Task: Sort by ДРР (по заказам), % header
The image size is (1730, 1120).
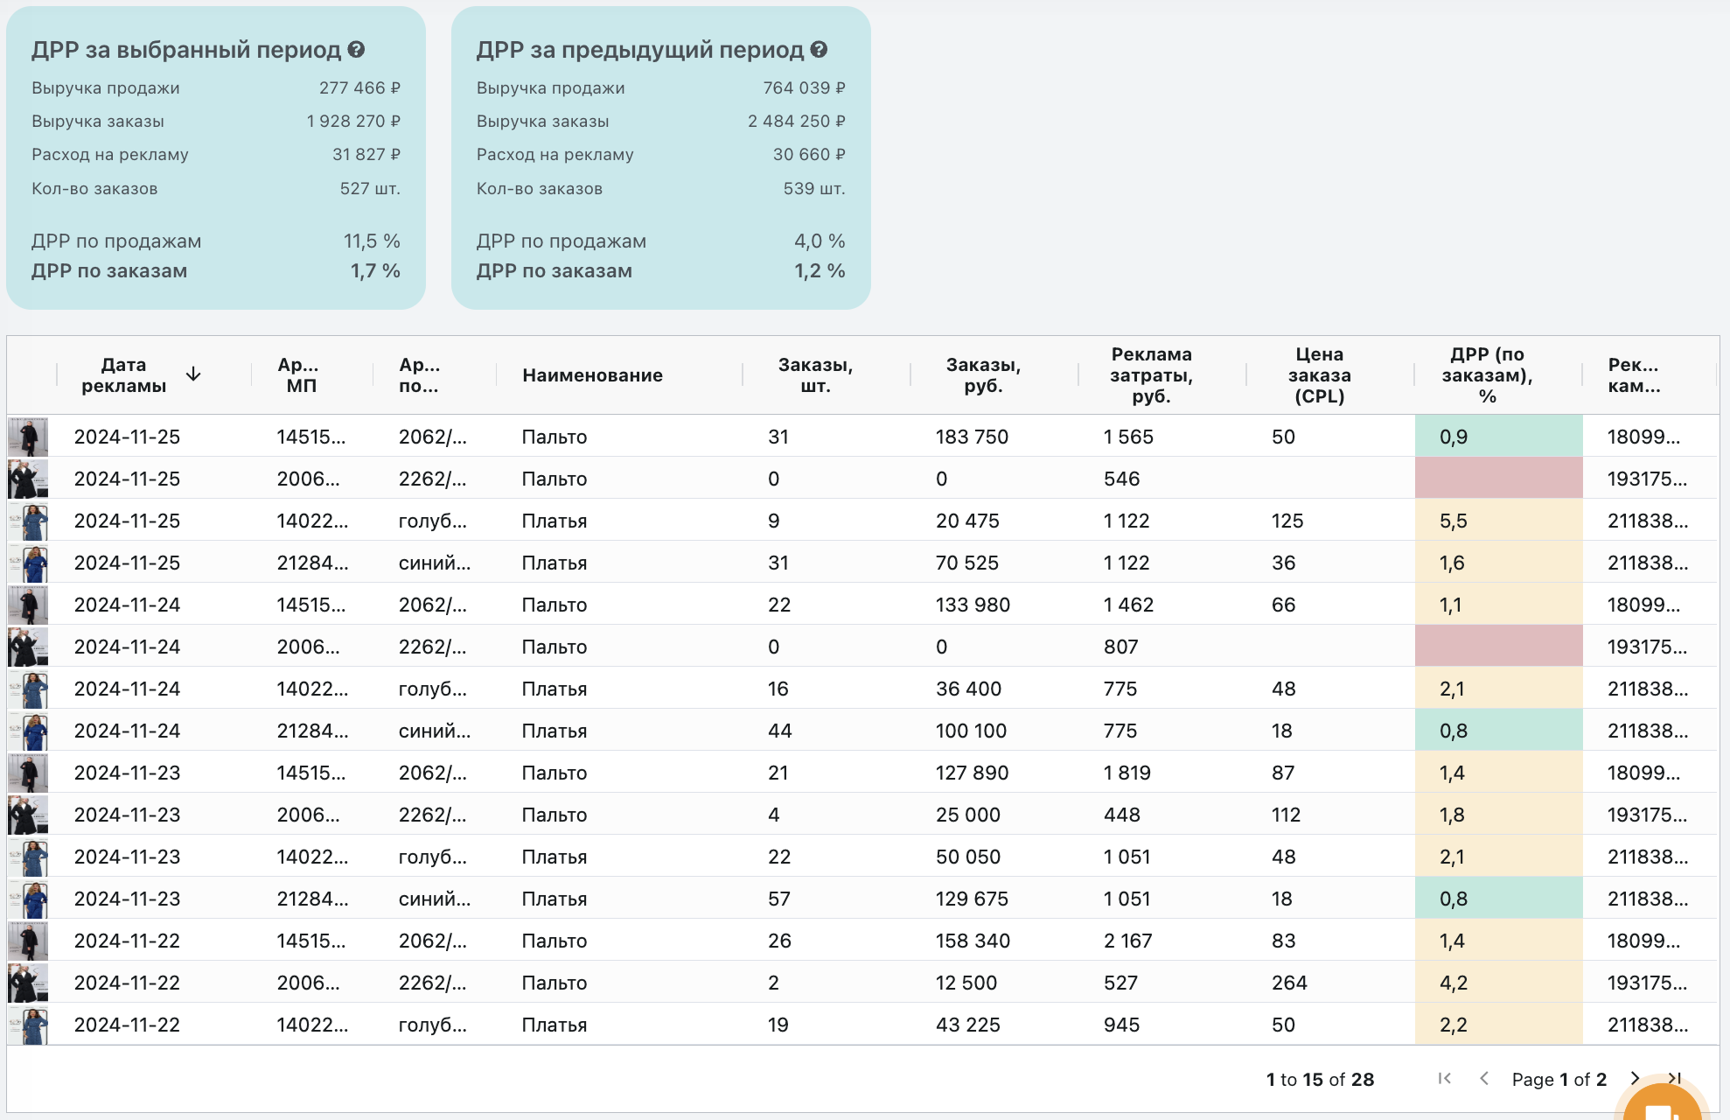Action: pyautogui.click(x=1487, y=375)
